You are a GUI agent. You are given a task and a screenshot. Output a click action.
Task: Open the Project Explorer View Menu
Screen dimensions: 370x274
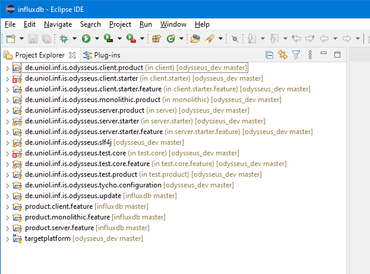point(309,55)
